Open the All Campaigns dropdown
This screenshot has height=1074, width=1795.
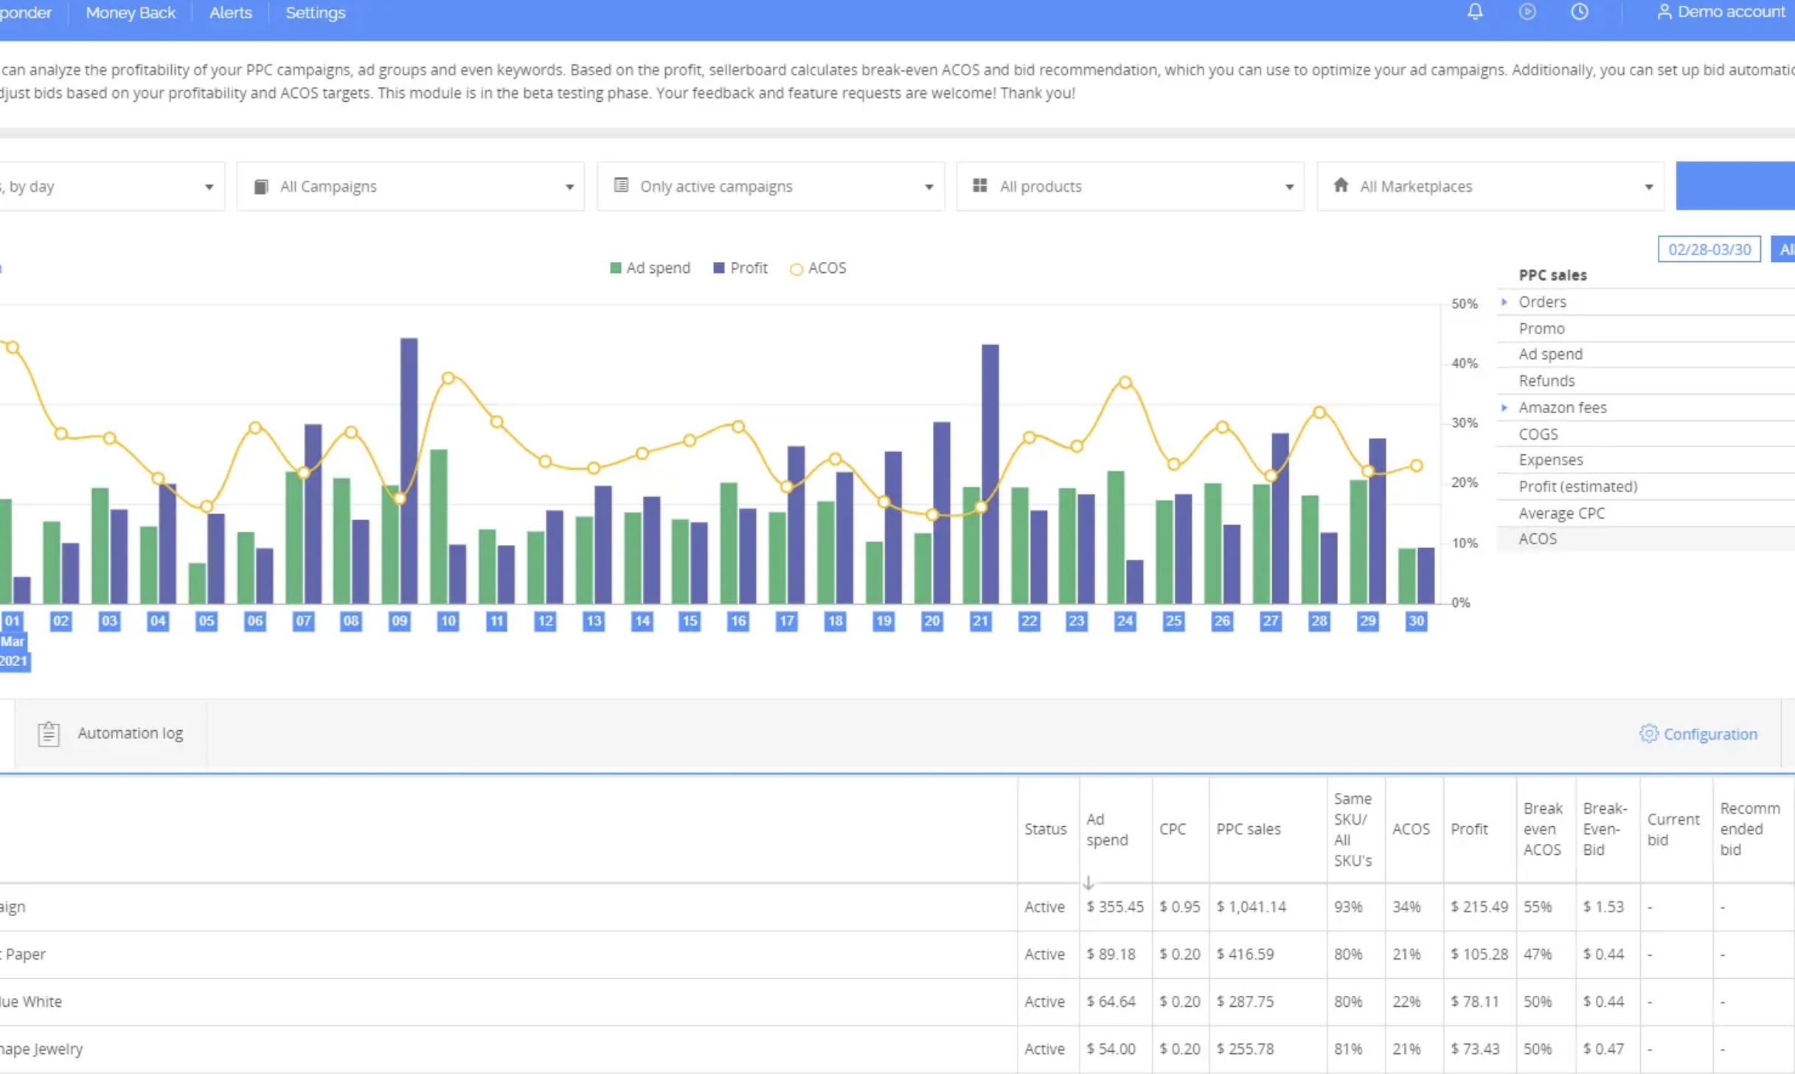(410, 187)
